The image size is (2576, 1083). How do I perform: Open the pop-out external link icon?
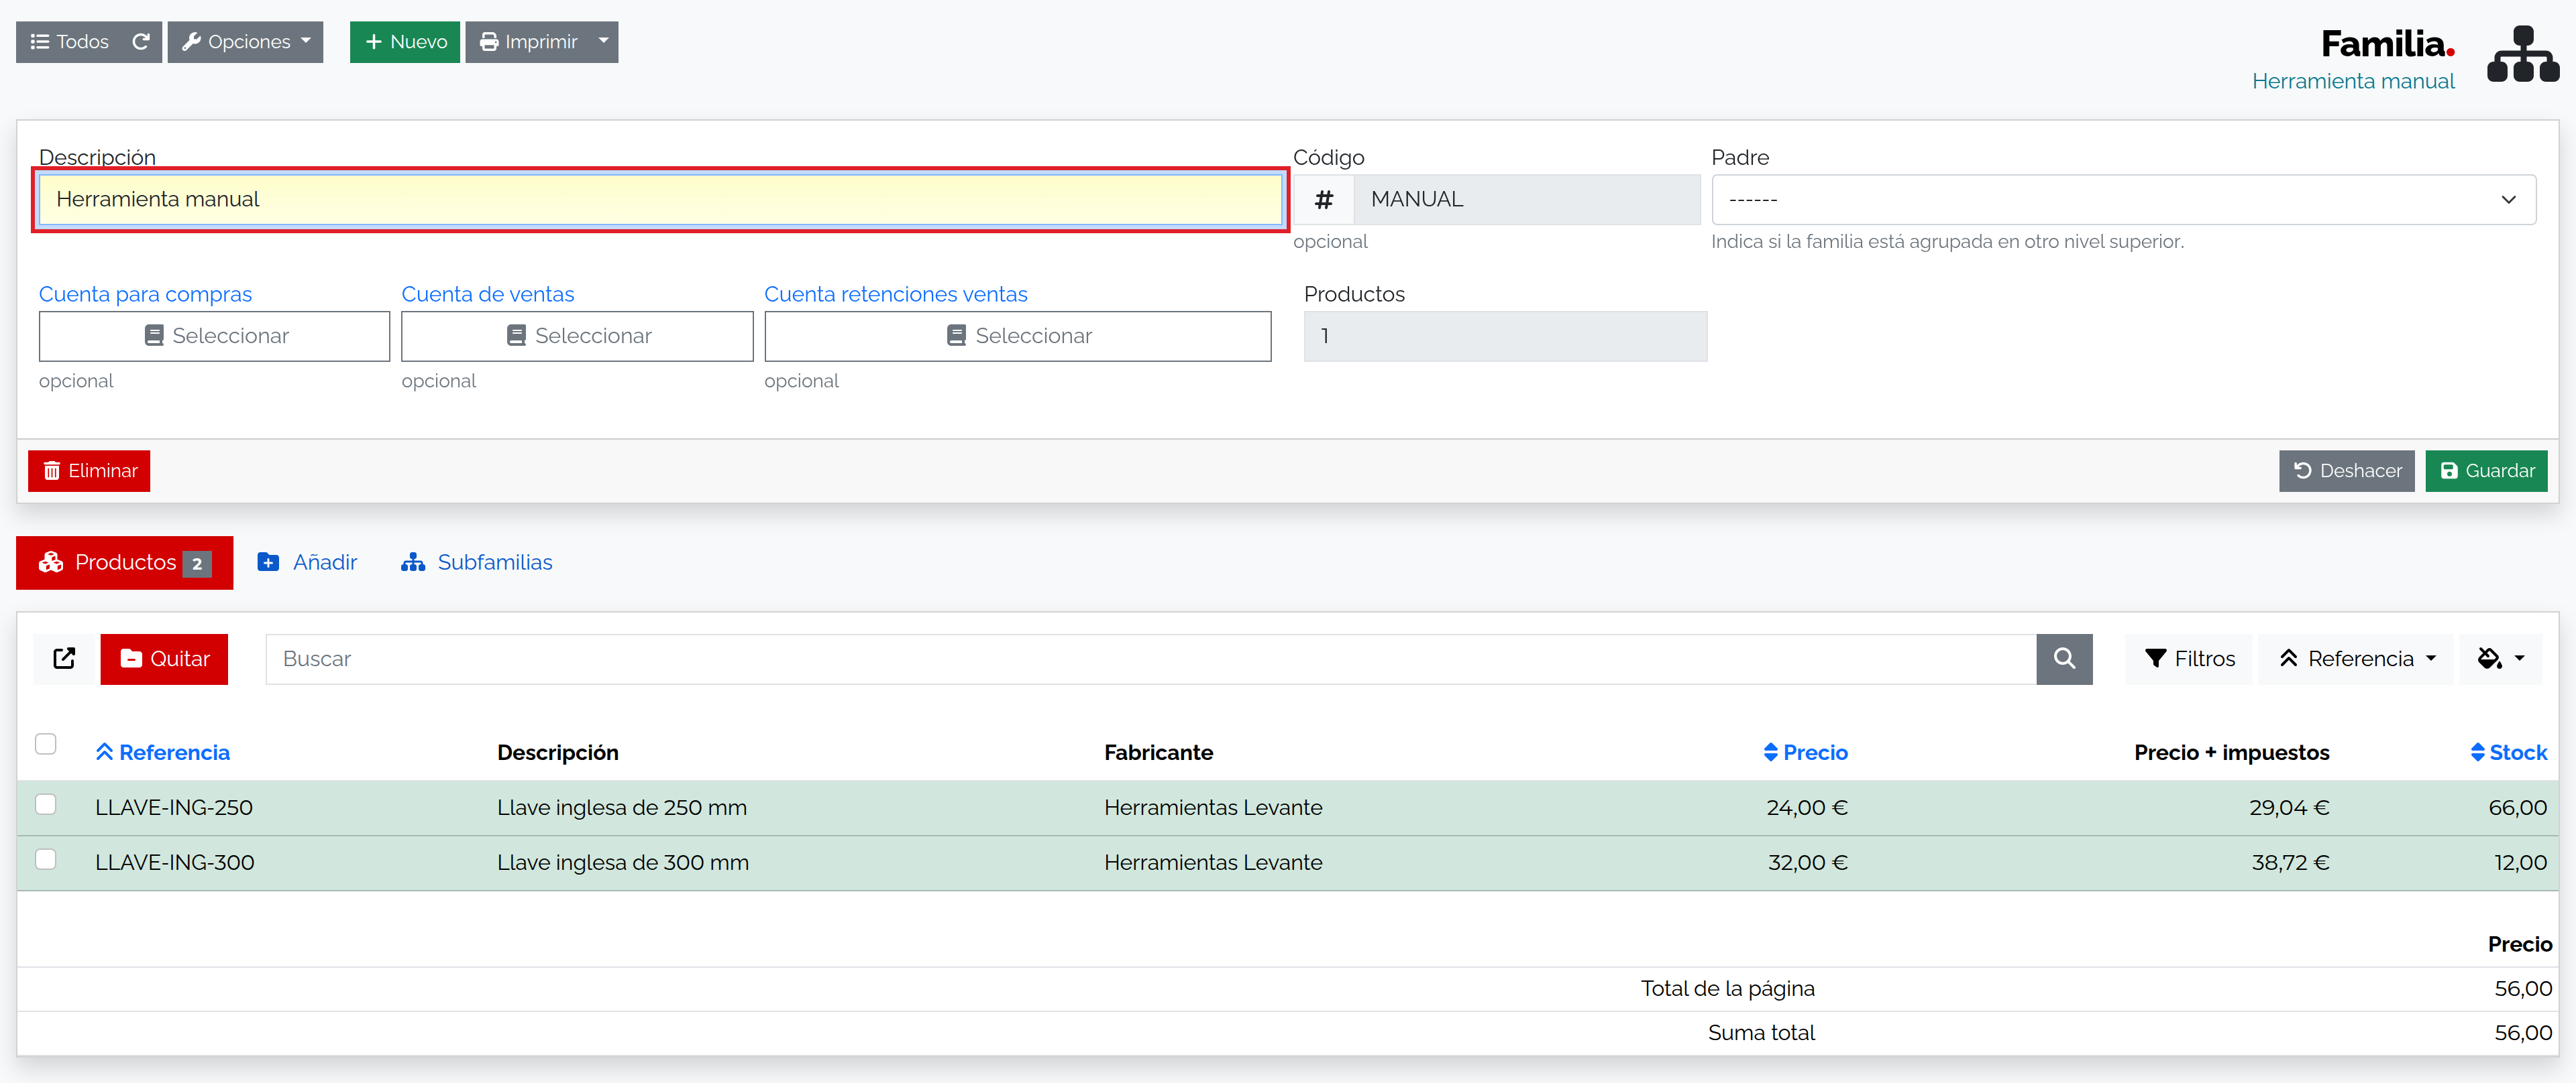coord(64,658)
